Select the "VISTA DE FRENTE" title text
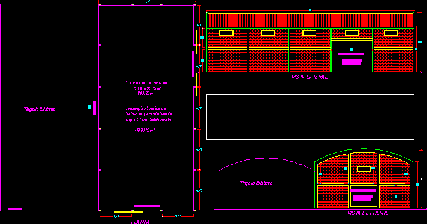 (368, 213)
